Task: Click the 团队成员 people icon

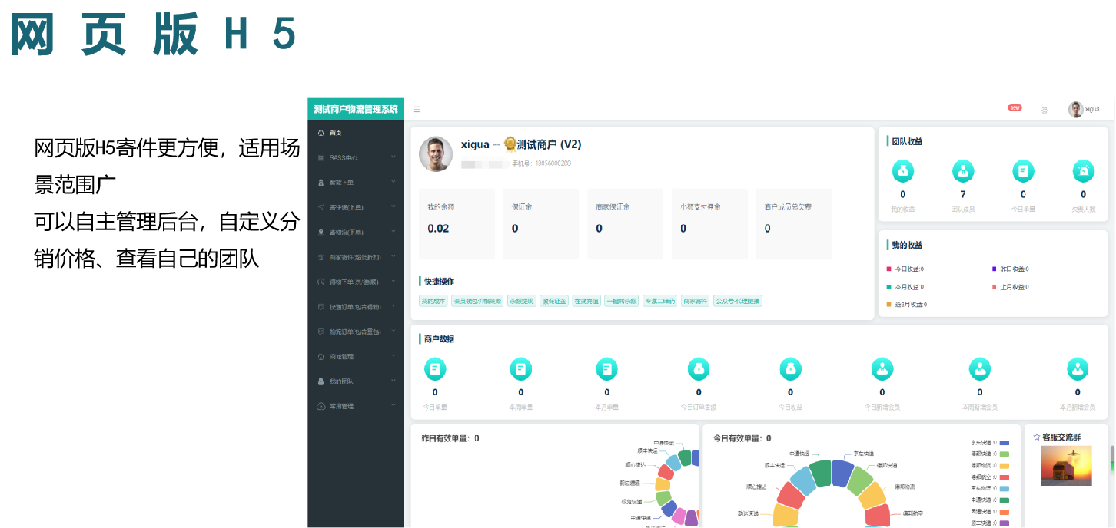Action: [x=963, y=171]
